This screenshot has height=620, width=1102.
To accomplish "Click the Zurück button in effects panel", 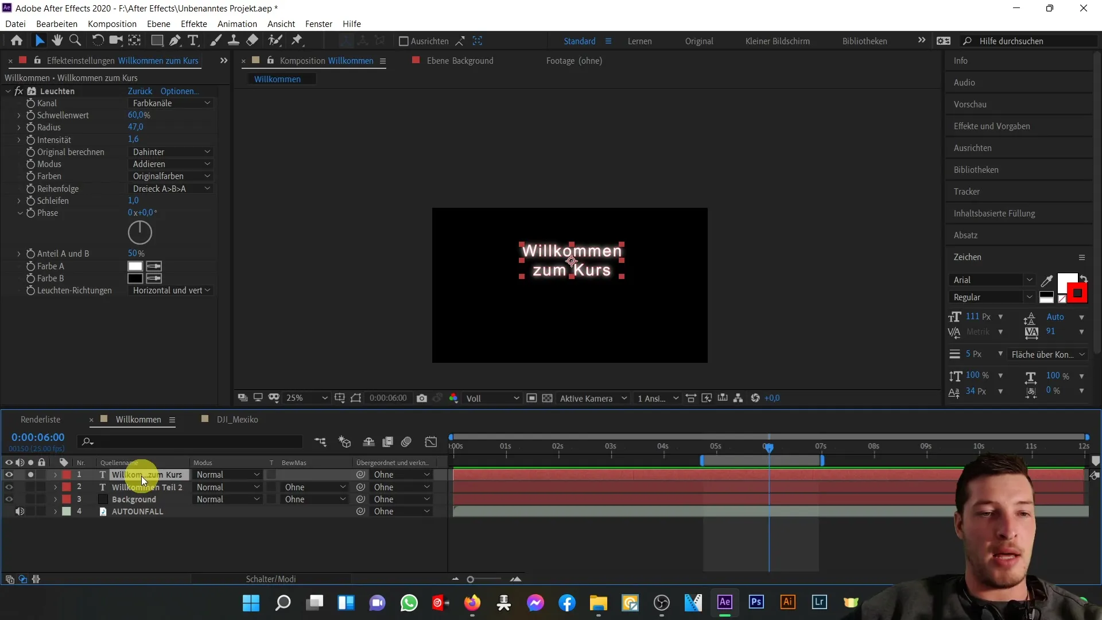I will (139, 91).
